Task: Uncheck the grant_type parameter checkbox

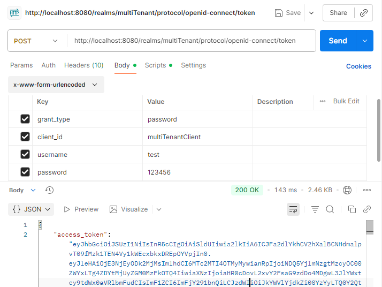Action: point(25,119)
